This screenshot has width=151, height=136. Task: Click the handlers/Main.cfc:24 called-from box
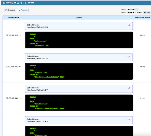(79, 57)
